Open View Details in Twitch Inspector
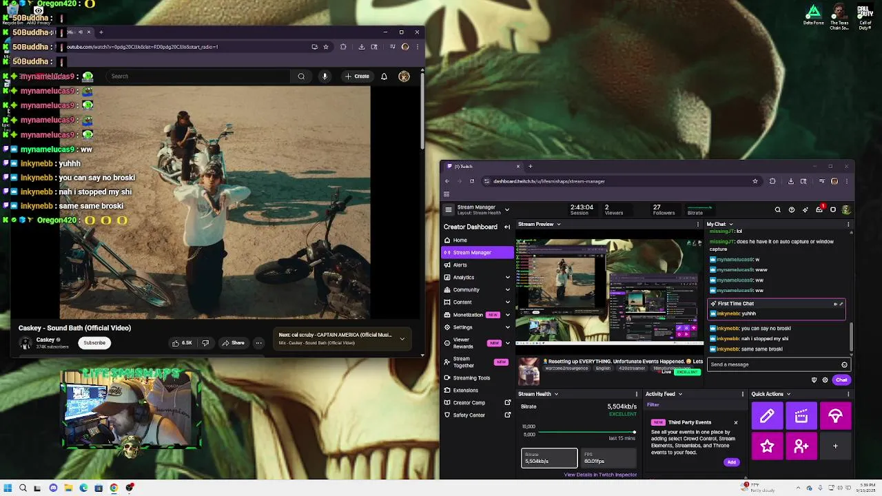The image size is (882, 496). click(x=600, y=475)
